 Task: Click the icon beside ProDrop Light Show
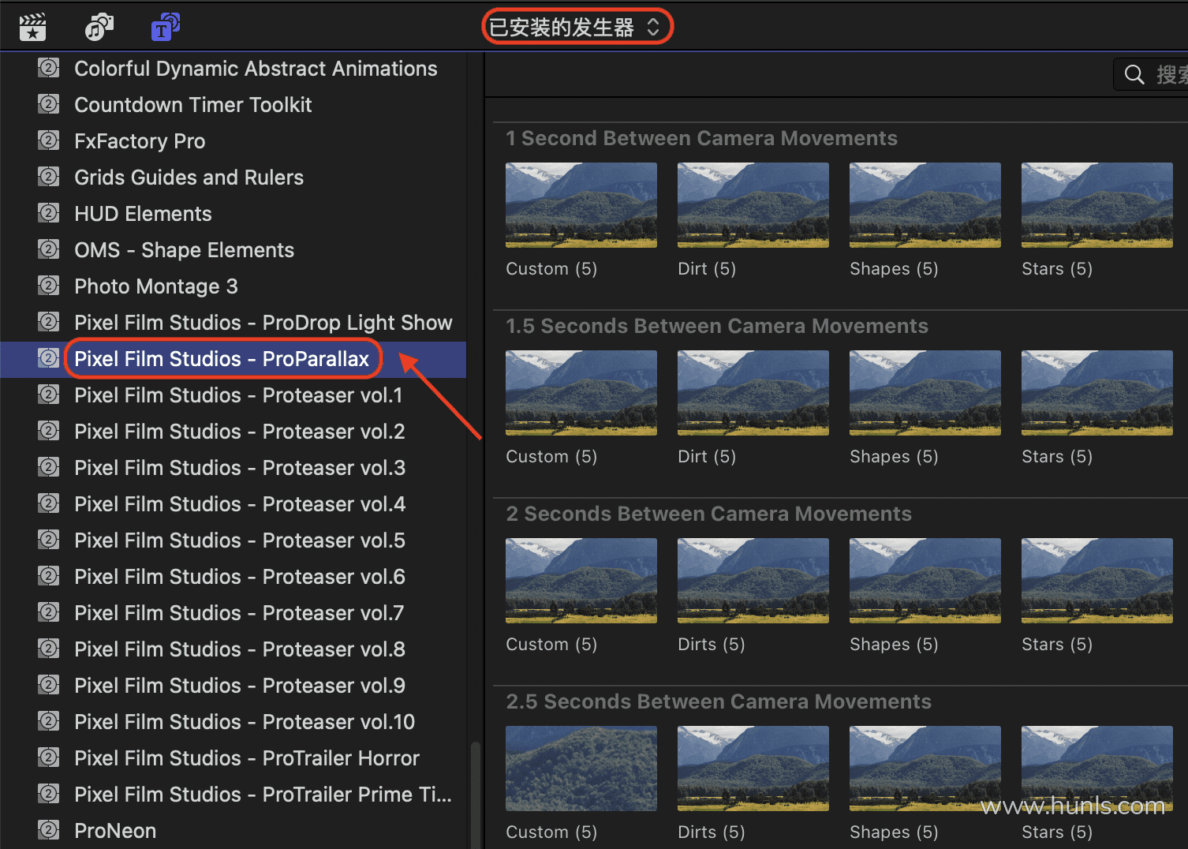[49, 322]
